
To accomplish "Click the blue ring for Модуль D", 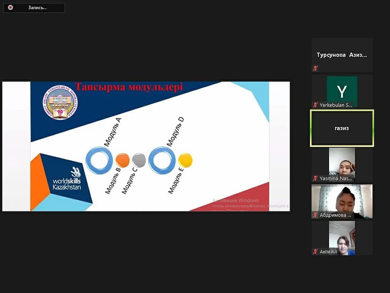I will click(x=162, y=160).
